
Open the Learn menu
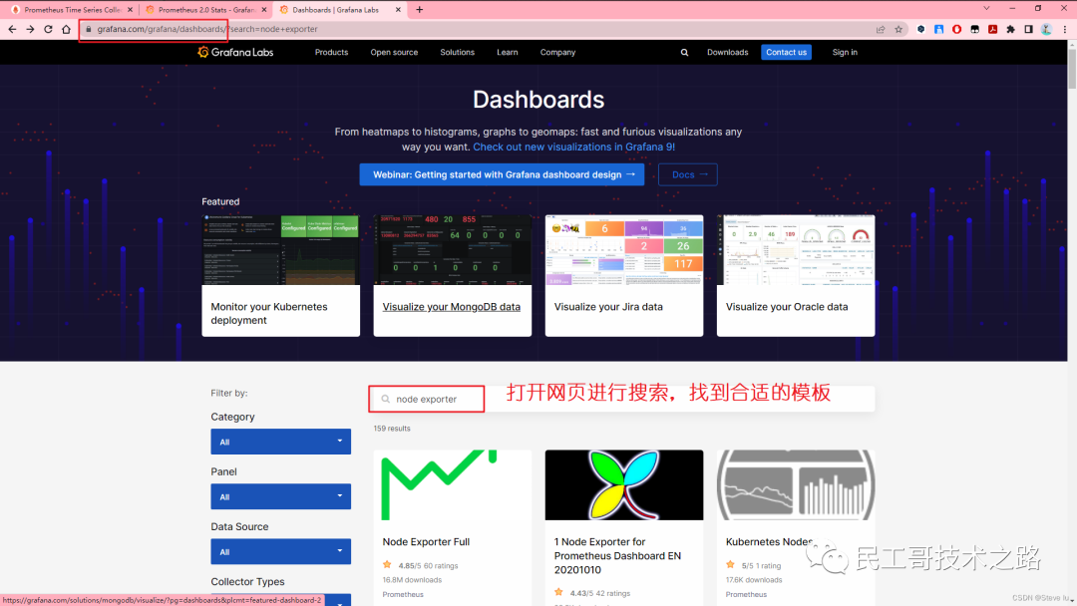pyautogui.click(x=508, y=52)
